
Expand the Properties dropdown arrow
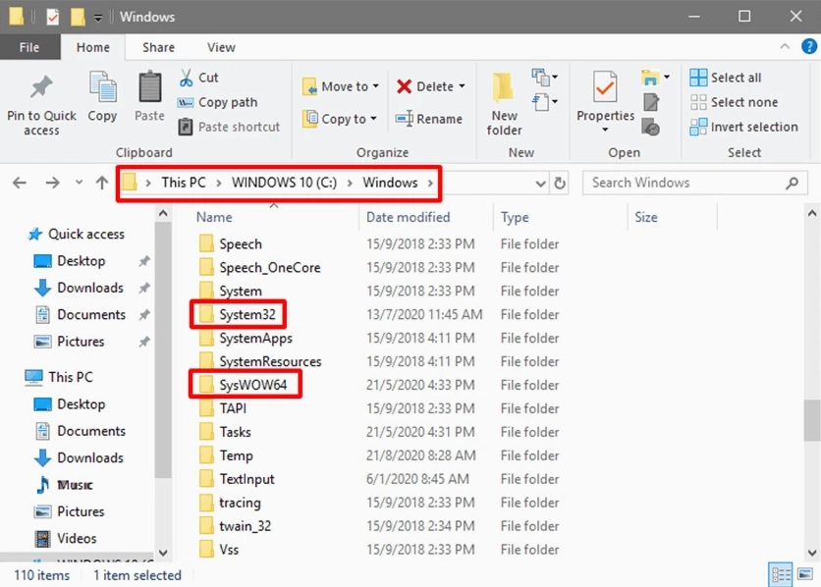[x=605, y=130]
